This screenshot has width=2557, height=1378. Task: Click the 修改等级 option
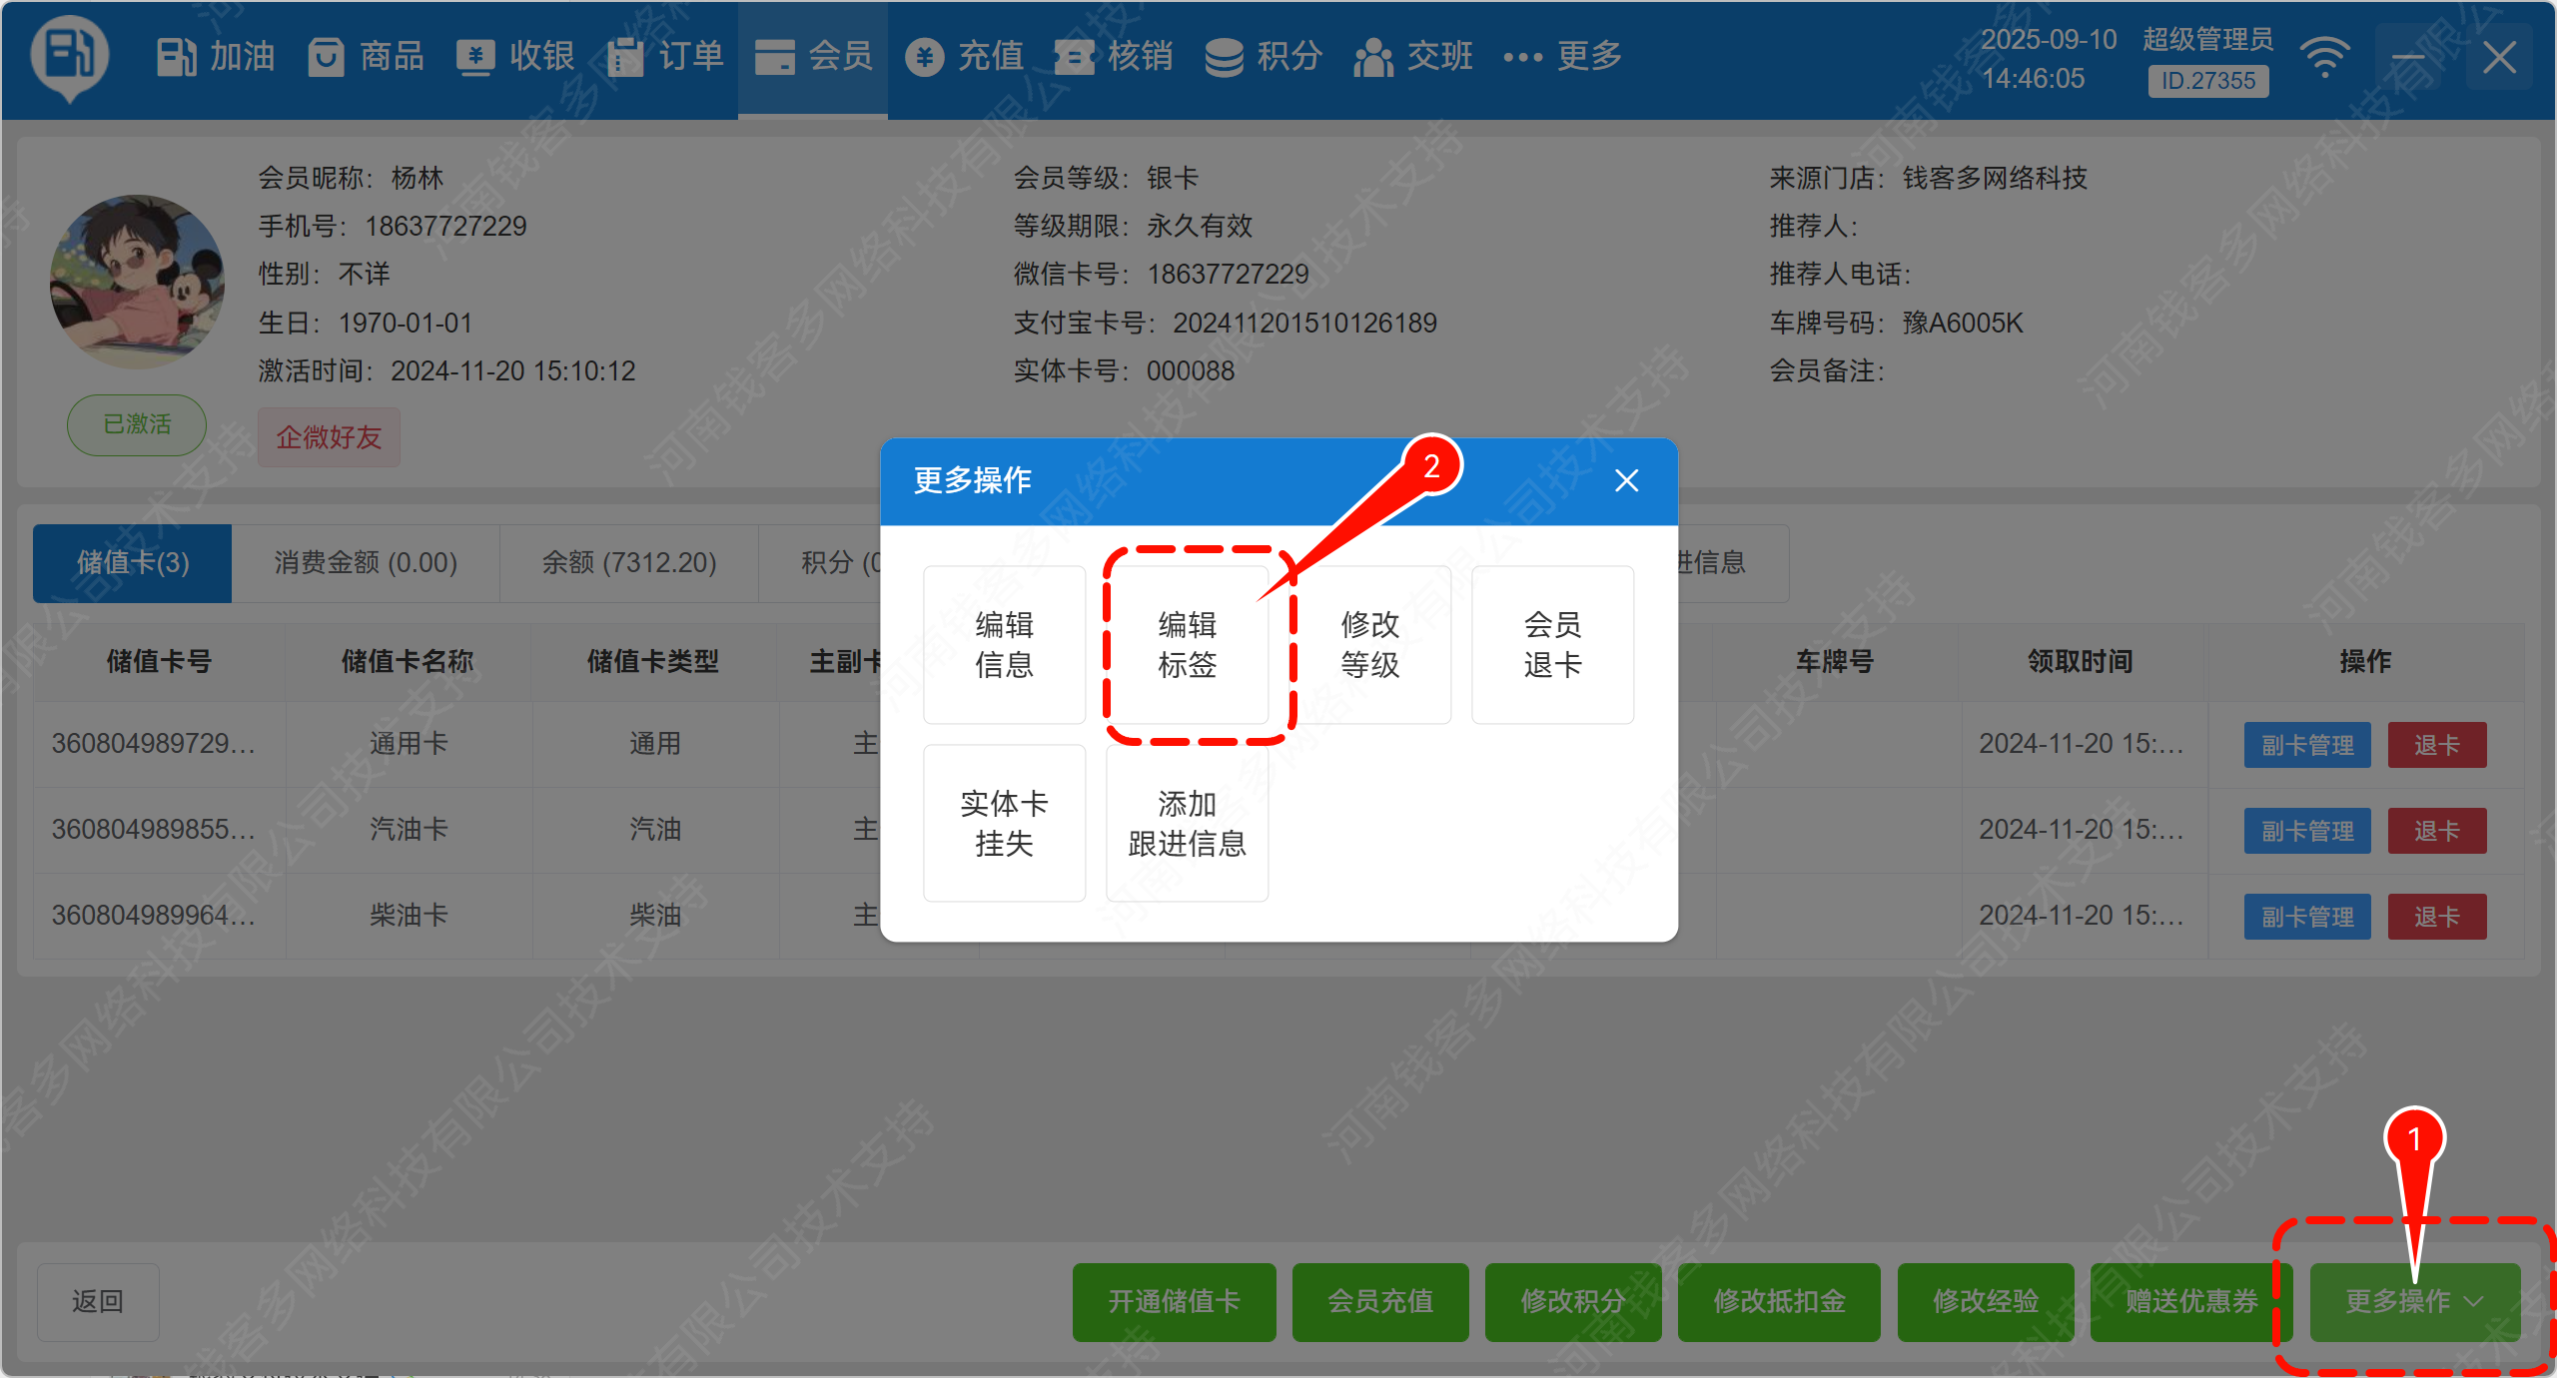1369,645
